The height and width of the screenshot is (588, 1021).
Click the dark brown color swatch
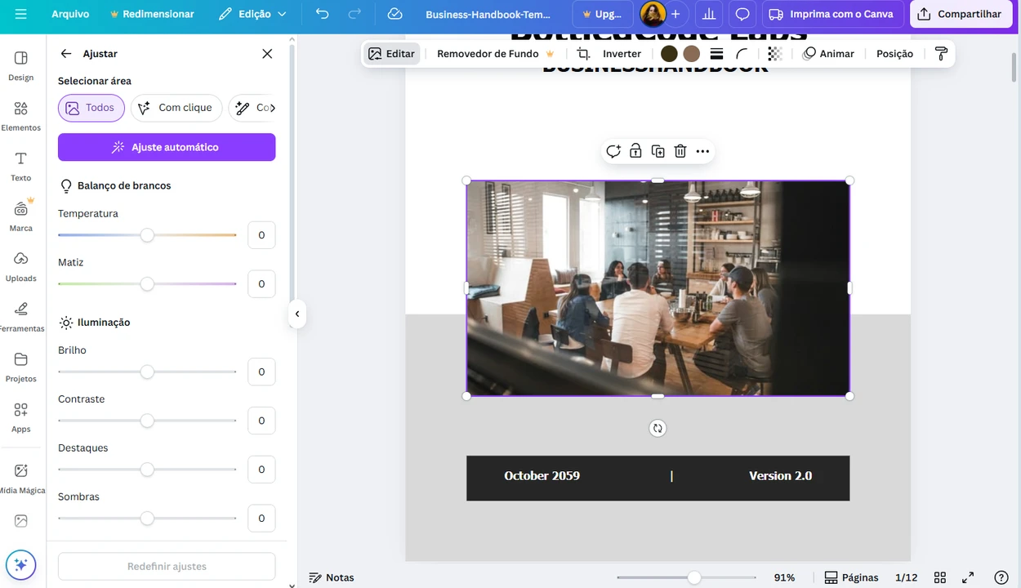click(669, 54)
